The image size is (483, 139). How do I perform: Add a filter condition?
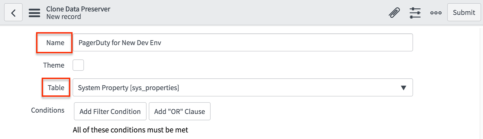tap(110, 111)
